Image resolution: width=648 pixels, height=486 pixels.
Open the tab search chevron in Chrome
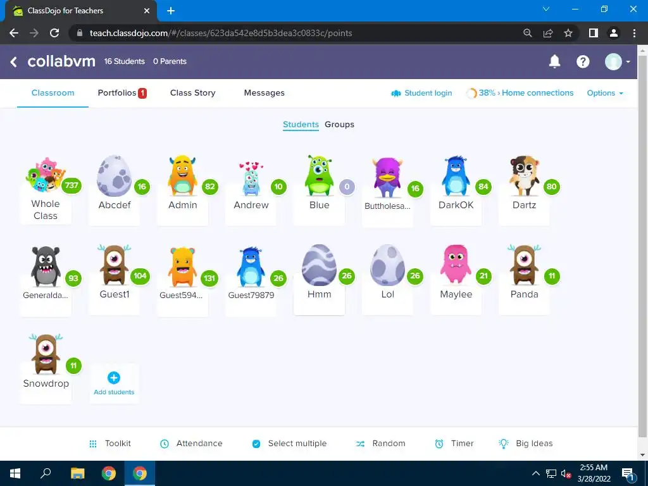pos(546,9)
